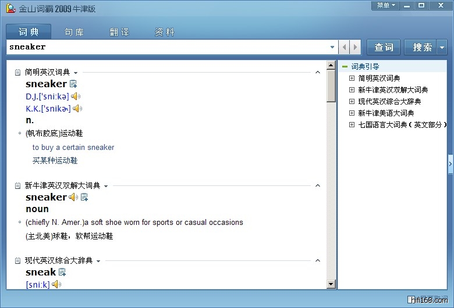
Task: Play the D.J. pronunciation speaker icon
Action: (76, 96)
